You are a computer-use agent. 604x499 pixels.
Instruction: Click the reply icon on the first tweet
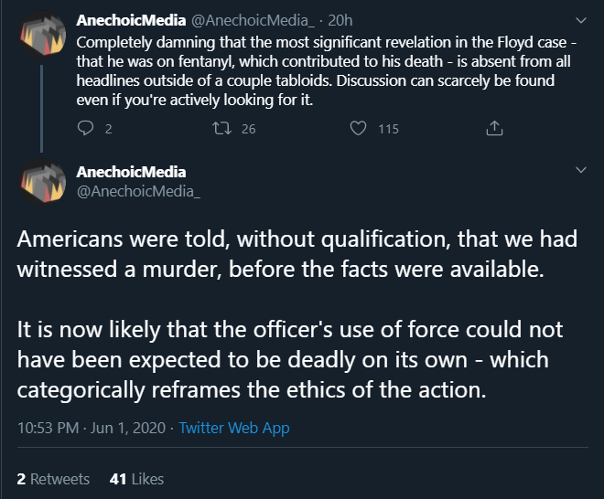(x=84, y=129)
